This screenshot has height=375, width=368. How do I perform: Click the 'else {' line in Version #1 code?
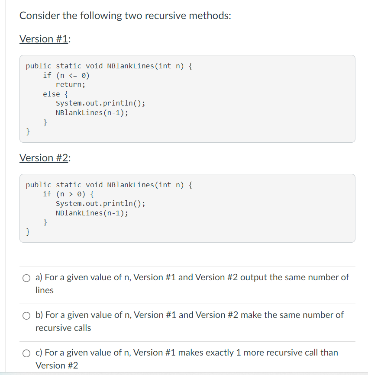(55, 94)
